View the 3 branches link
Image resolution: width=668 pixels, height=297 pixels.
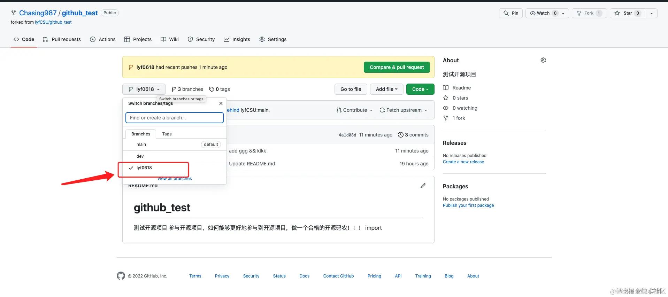(187, 89)
